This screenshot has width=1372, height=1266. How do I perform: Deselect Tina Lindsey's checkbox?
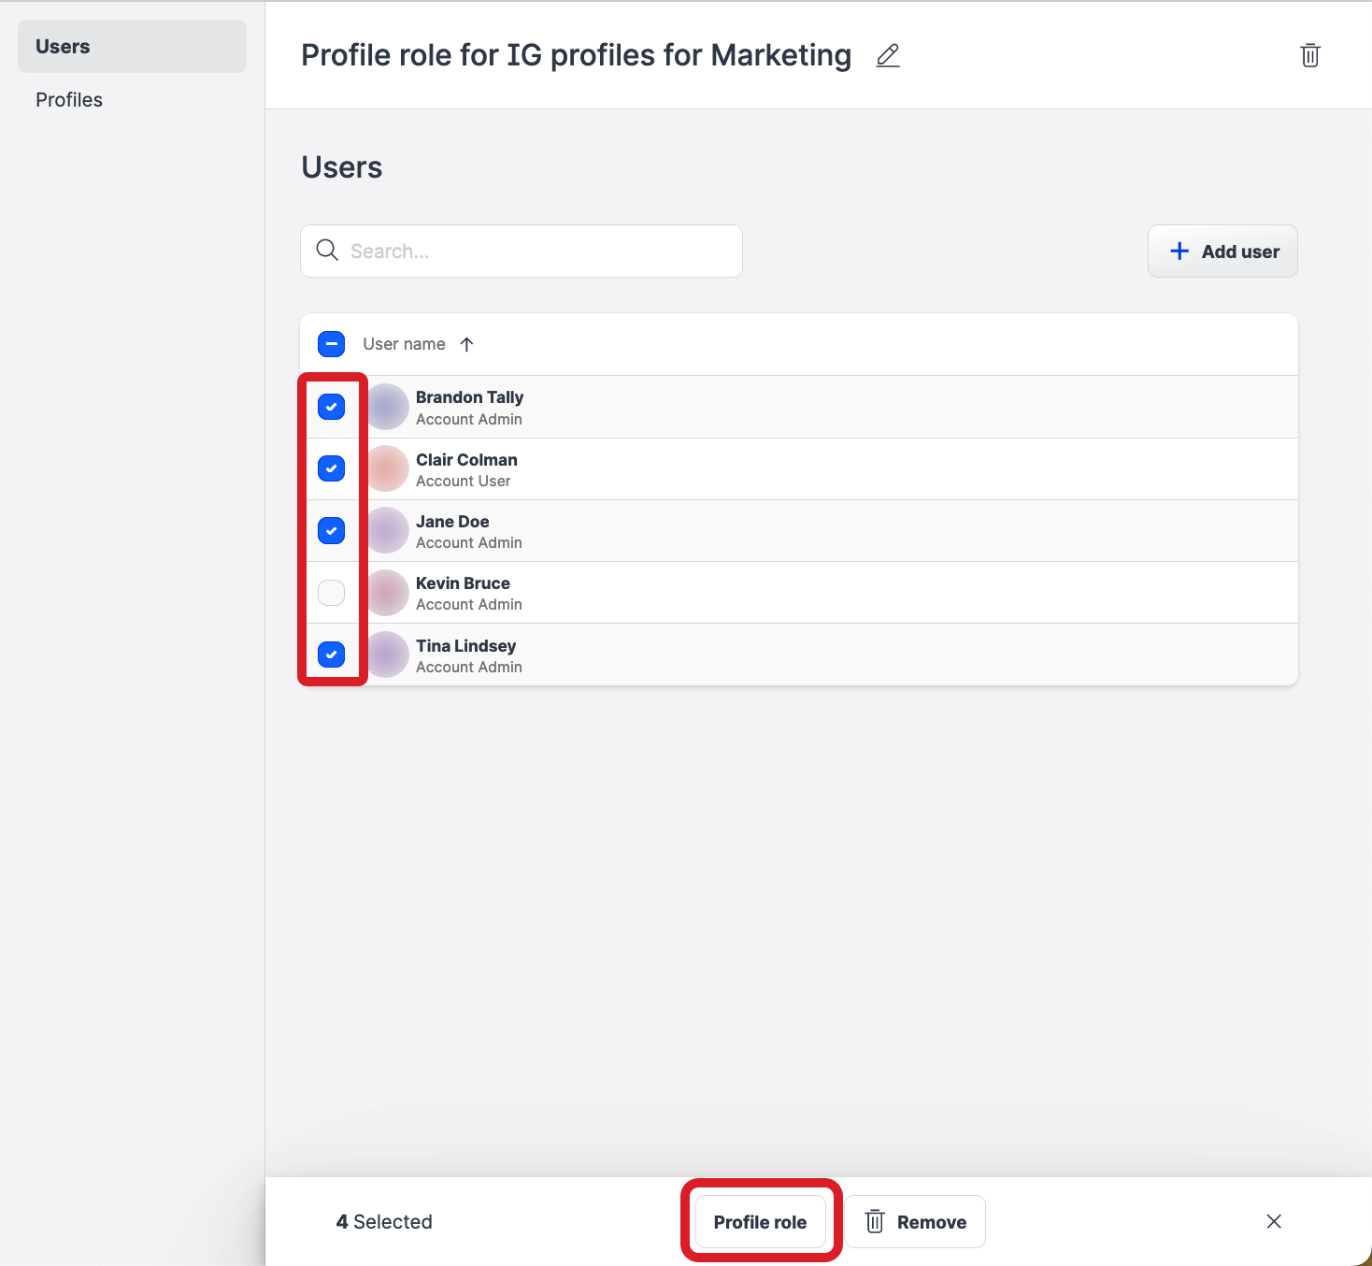[x=331, y=654]
